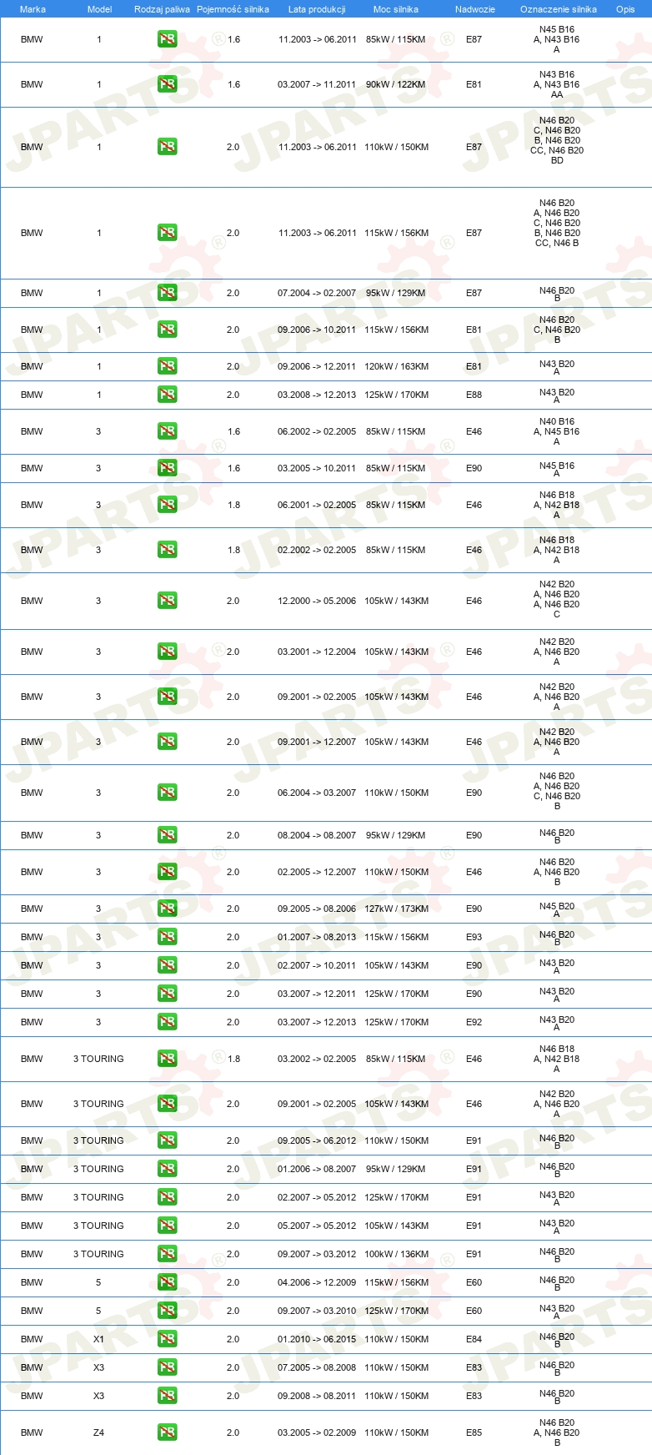Select the 01.2010 -> 06.2015 production years cell
The width and height of the screenshot is (652, 1455).
click(317, 1339)
